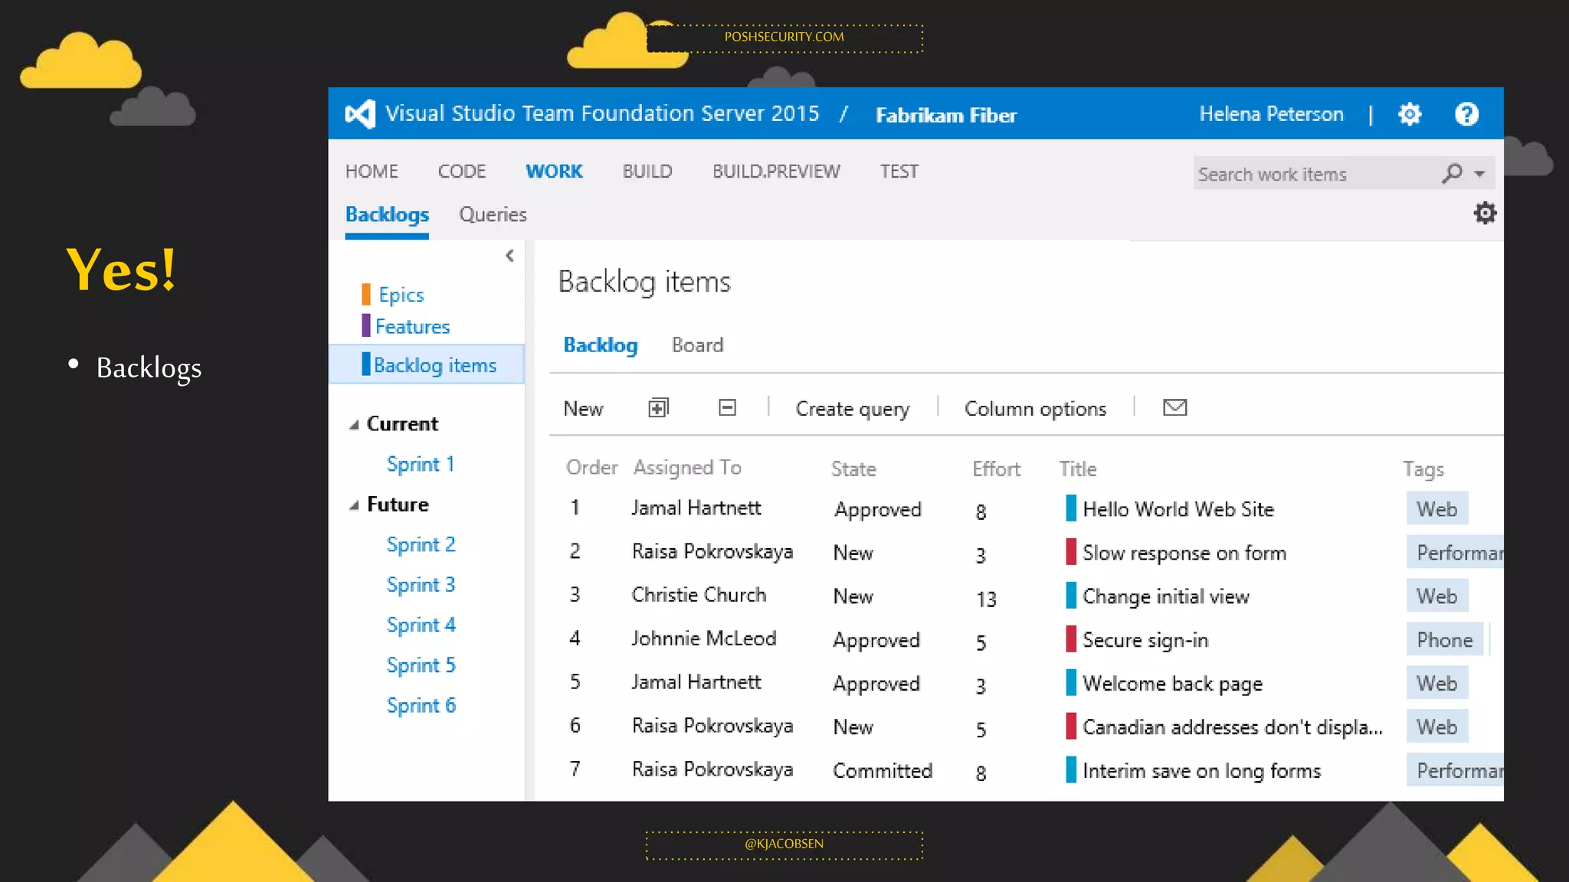The image size is (1569, 882).
Task: Open Column options
Action: click(1035, 409)
